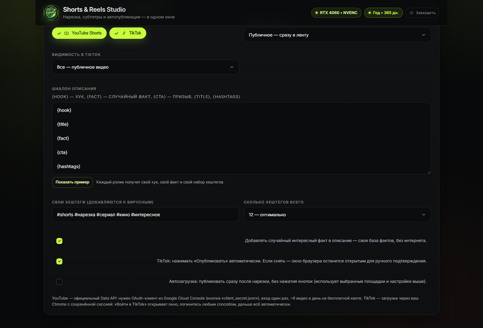The image size is (483, 328).
Task: Click the {hook} line in the template
Action: [64, 110]
